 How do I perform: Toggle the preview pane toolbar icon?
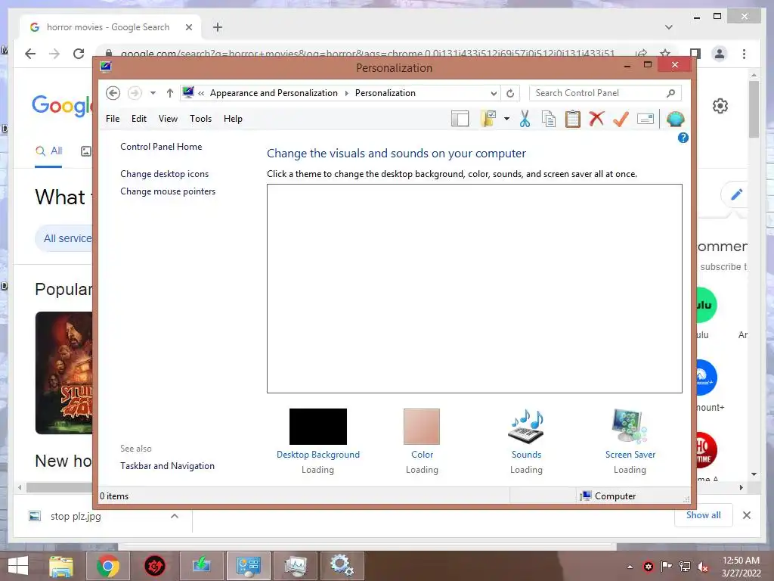click(x=460, y=119)
